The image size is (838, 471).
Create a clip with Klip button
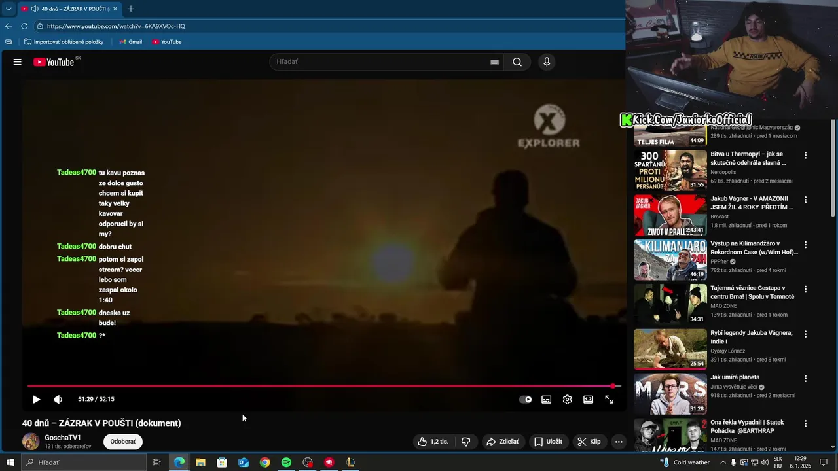pos(589,442)
